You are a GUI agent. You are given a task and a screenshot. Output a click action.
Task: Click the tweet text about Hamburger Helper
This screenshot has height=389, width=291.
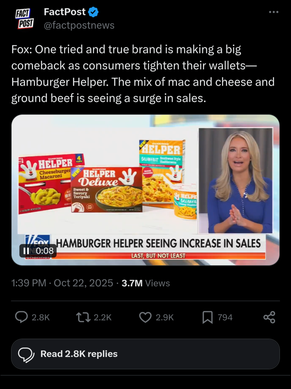coord(143,74)
